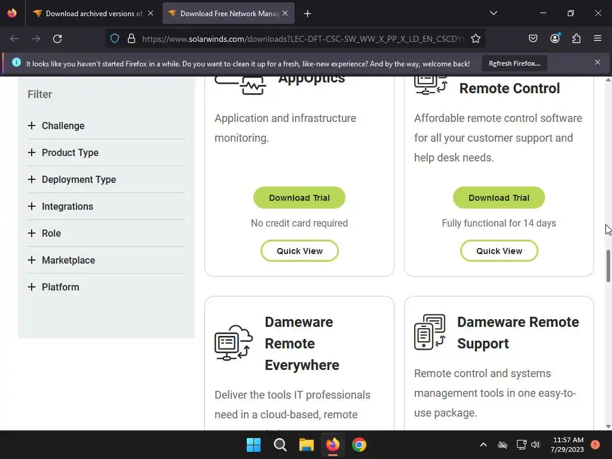Open the tracking protection shield icon
Viewport: 612px width, 459px height.
114,39
